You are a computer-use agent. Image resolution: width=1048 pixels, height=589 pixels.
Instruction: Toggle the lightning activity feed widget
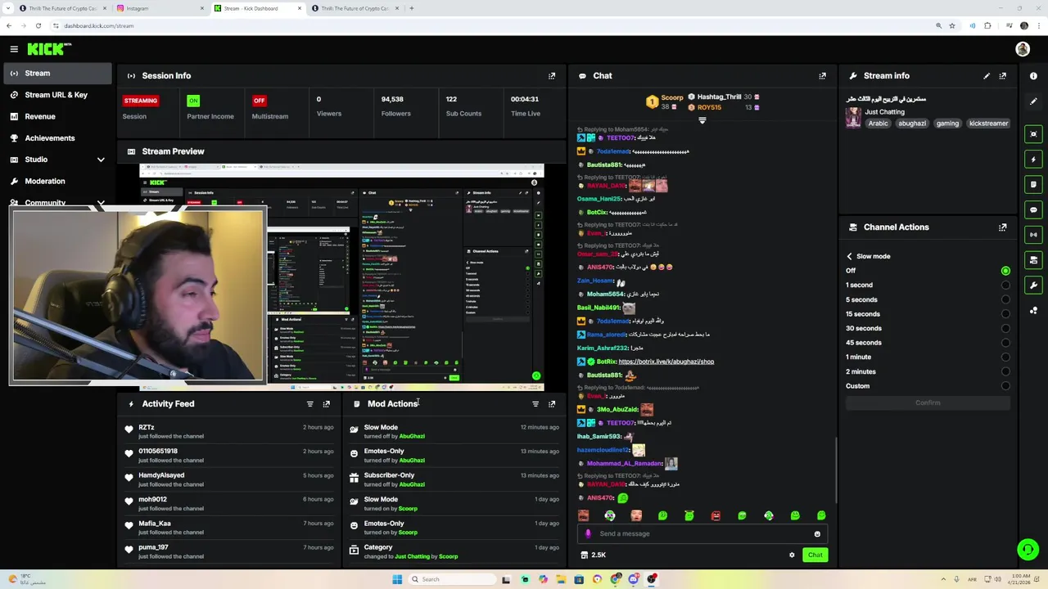click(x=1033, y=160)
